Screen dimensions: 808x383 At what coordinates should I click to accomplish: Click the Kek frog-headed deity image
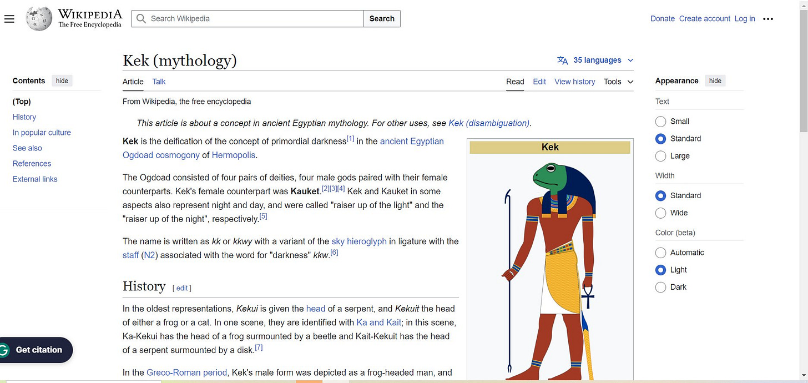550,269
